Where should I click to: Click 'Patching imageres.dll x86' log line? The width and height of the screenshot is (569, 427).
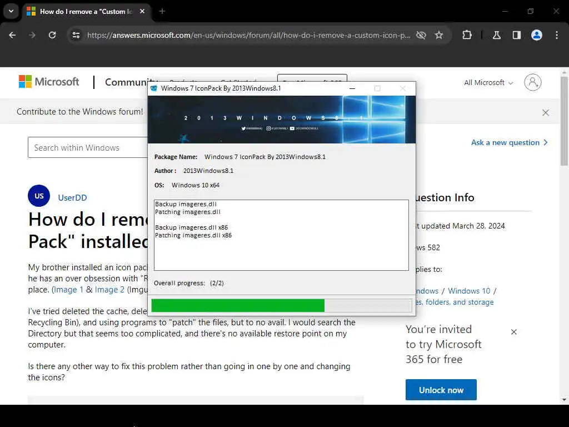coord(193,235)
